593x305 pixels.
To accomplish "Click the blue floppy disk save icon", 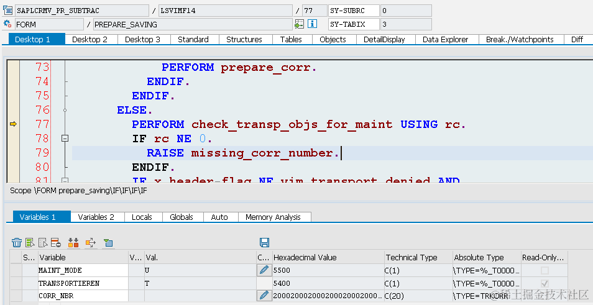I will pyautogui.click(x=264, y=243).
